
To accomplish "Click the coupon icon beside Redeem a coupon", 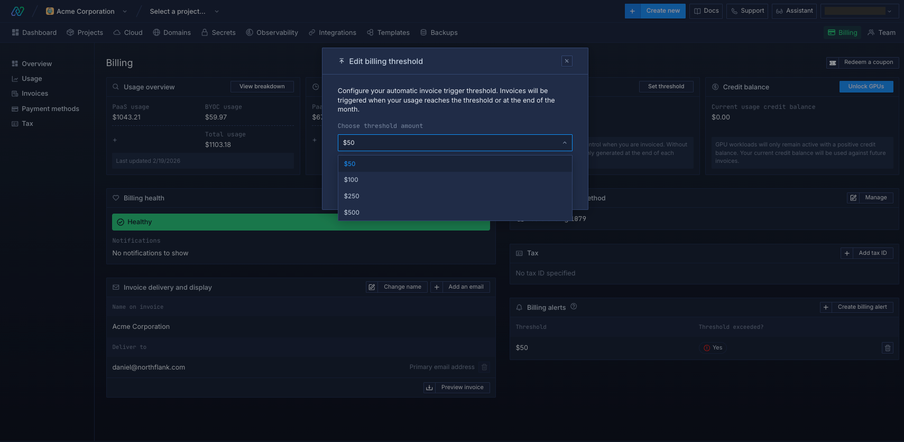I will click(x=833, y=62).
